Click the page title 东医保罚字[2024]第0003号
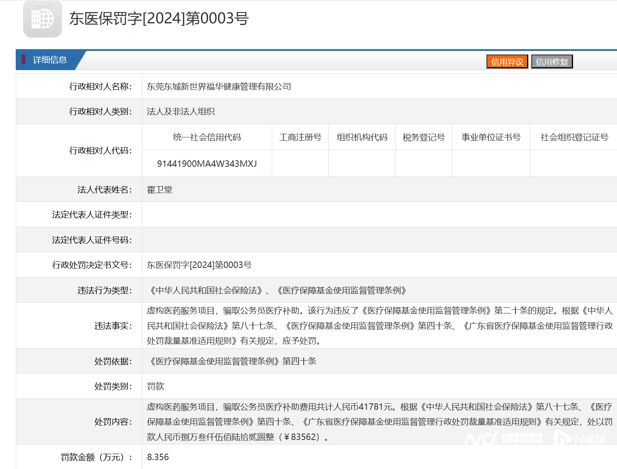This screenshot has height=469, width=617. click(x=159, y=19)
